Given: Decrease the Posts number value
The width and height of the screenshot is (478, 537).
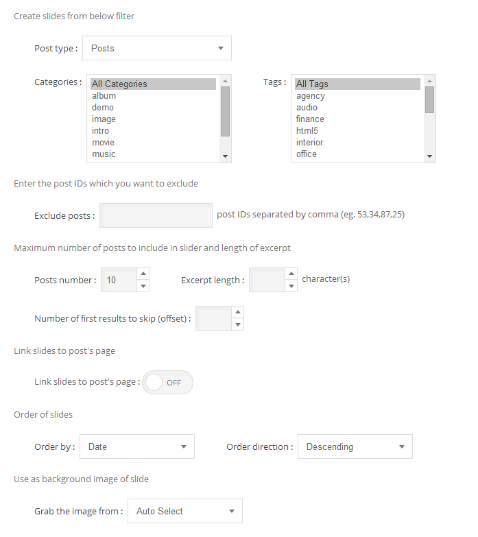Looking at the screenshot, I should (143, 286).
